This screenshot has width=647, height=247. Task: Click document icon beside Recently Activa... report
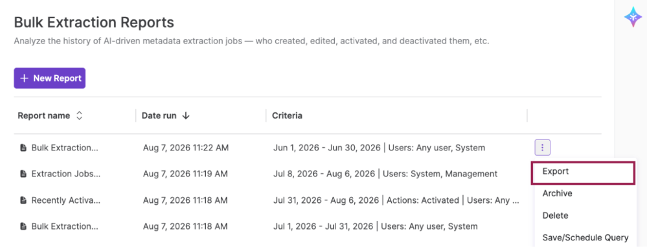point(23,200)
